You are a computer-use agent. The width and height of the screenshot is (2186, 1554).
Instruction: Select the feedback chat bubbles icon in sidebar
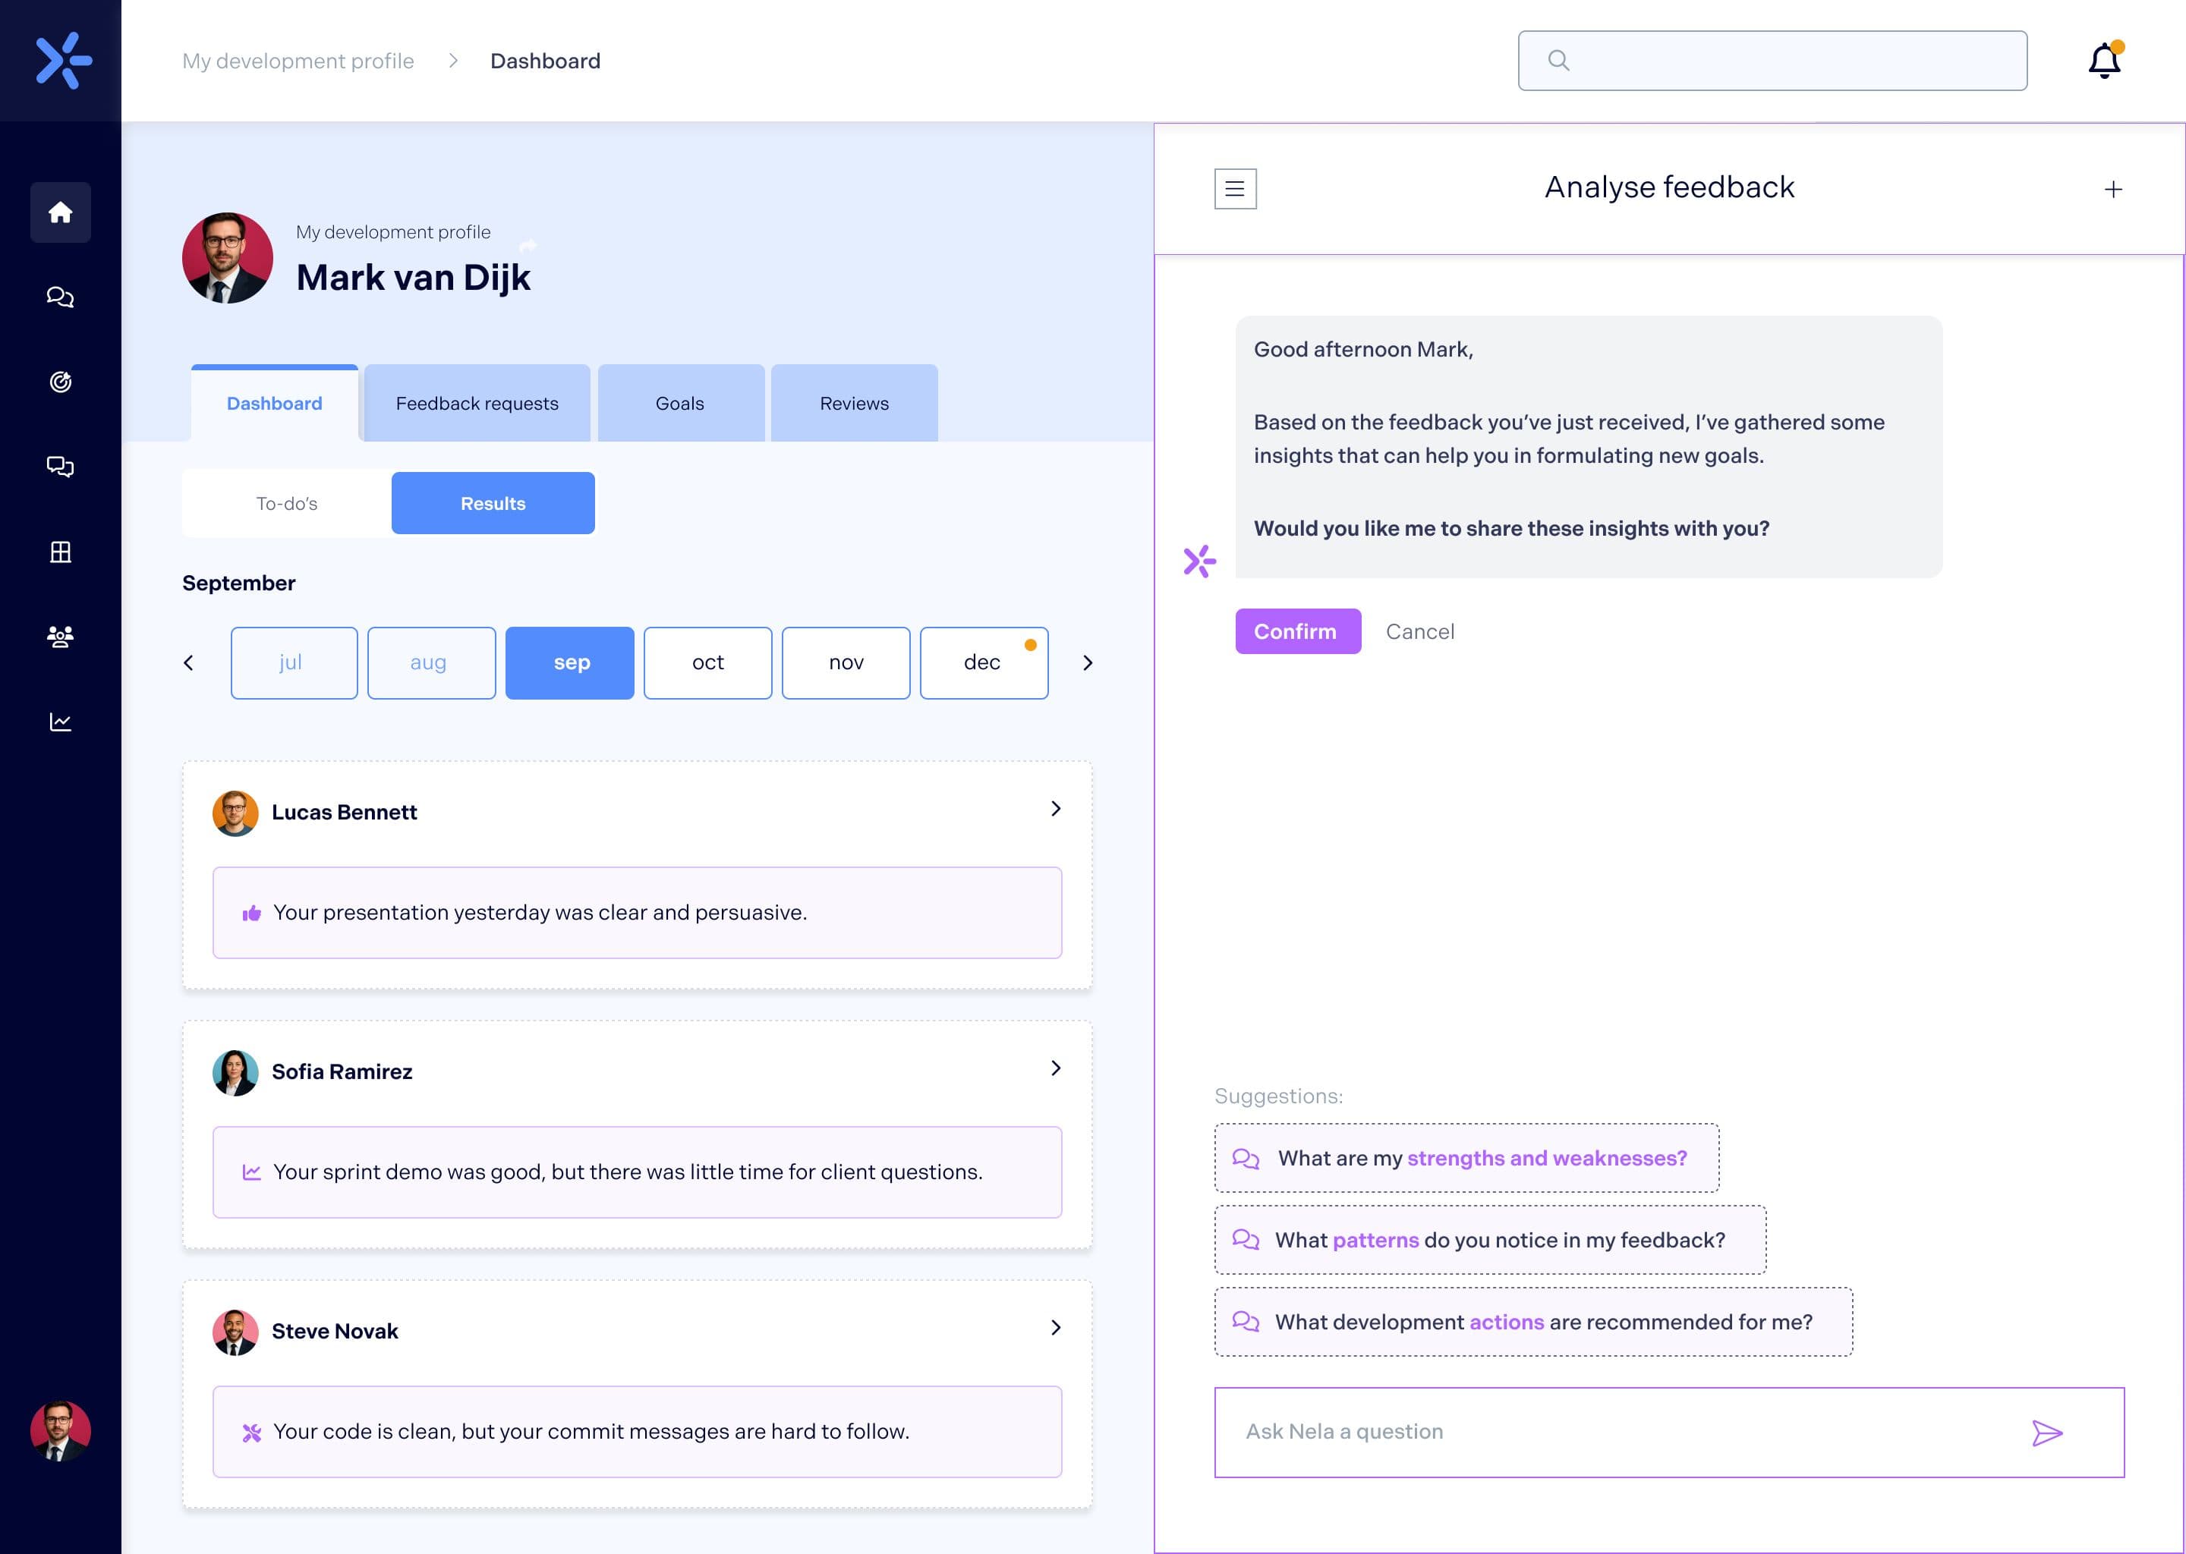pyautogui.click(x=60, y=297)
